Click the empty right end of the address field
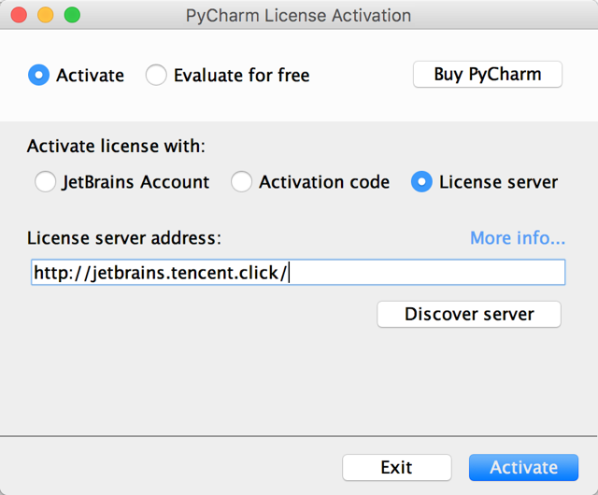 coord(467,273)
